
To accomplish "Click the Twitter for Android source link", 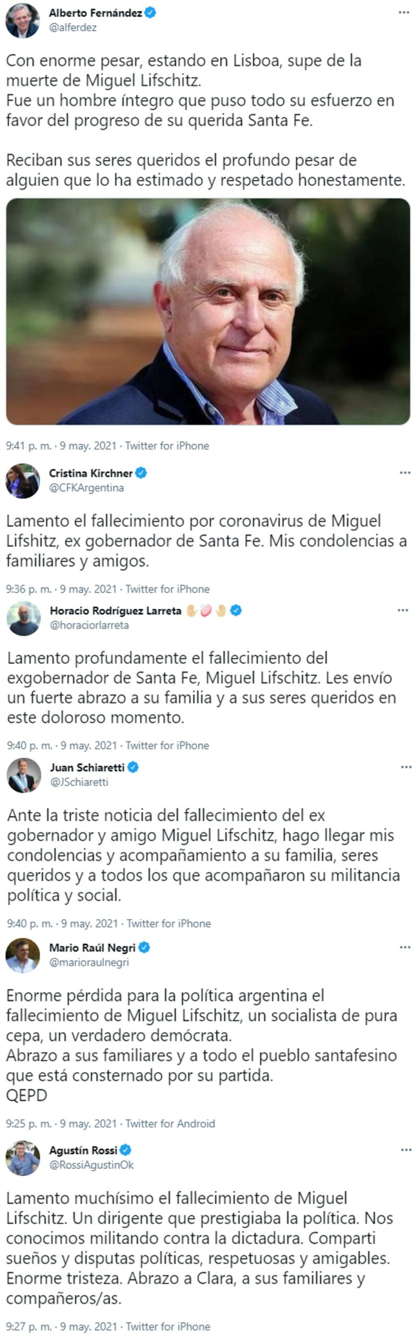I will [x=170, y=1124].
